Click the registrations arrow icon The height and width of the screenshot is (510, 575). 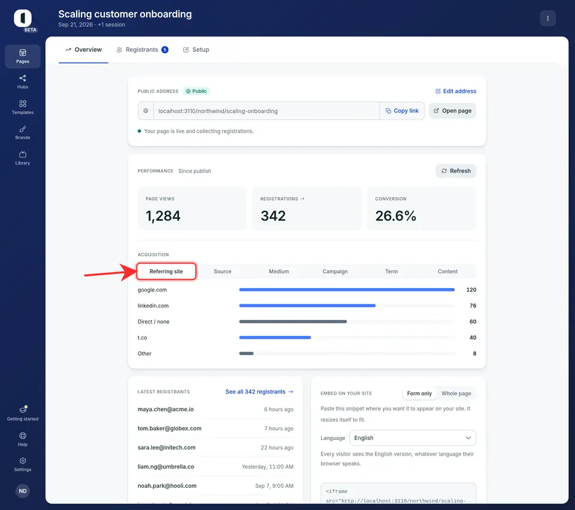coord(302,199)
